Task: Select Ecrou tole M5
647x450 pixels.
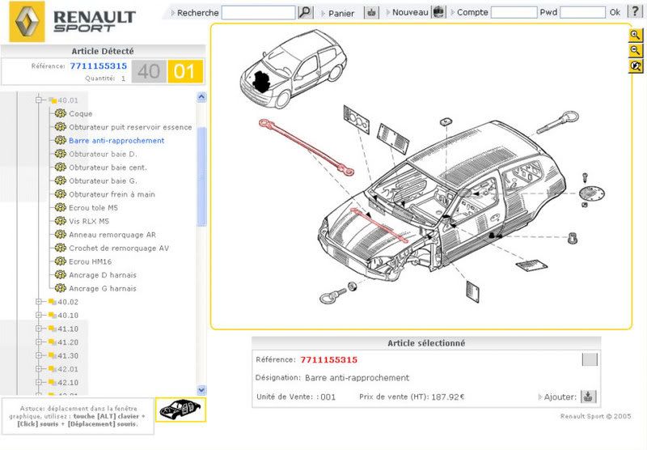Action: [93, 208]
